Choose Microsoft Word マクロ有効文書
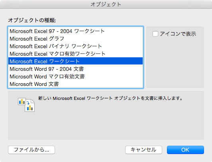 [x=75, y=76]
